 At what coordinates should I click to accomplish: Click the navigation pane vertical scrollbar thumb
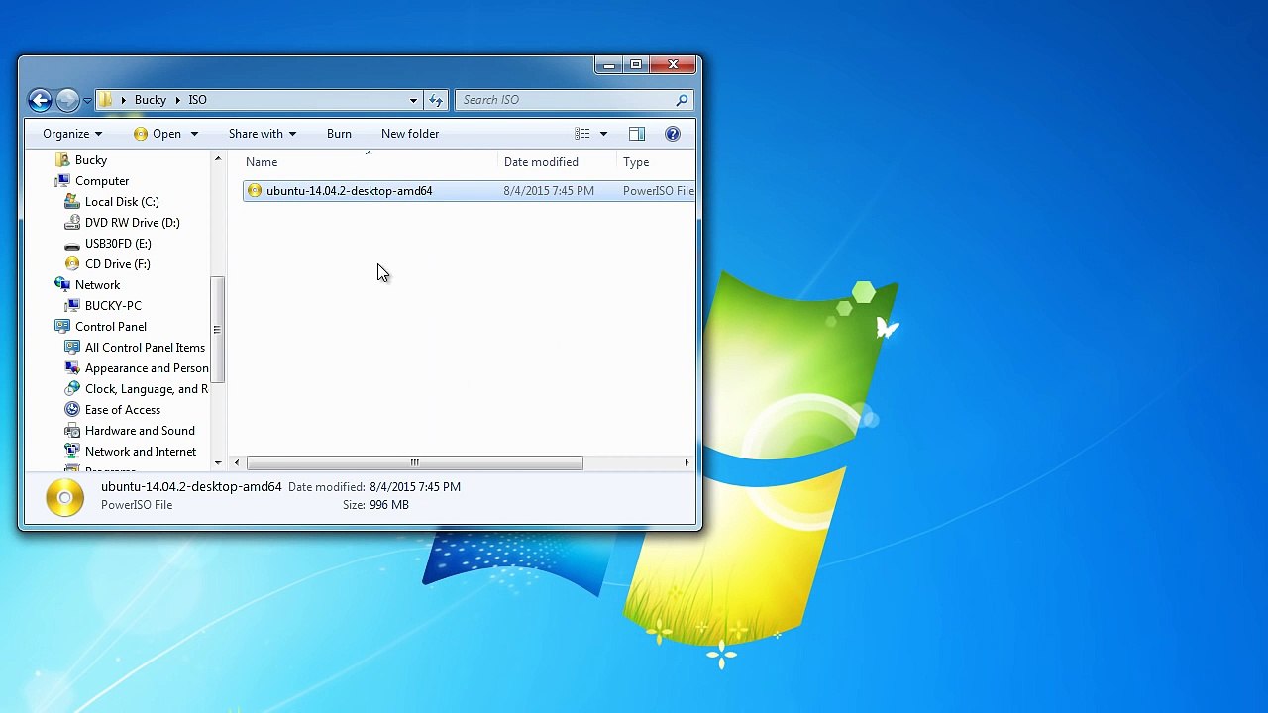tap(217, 330)
